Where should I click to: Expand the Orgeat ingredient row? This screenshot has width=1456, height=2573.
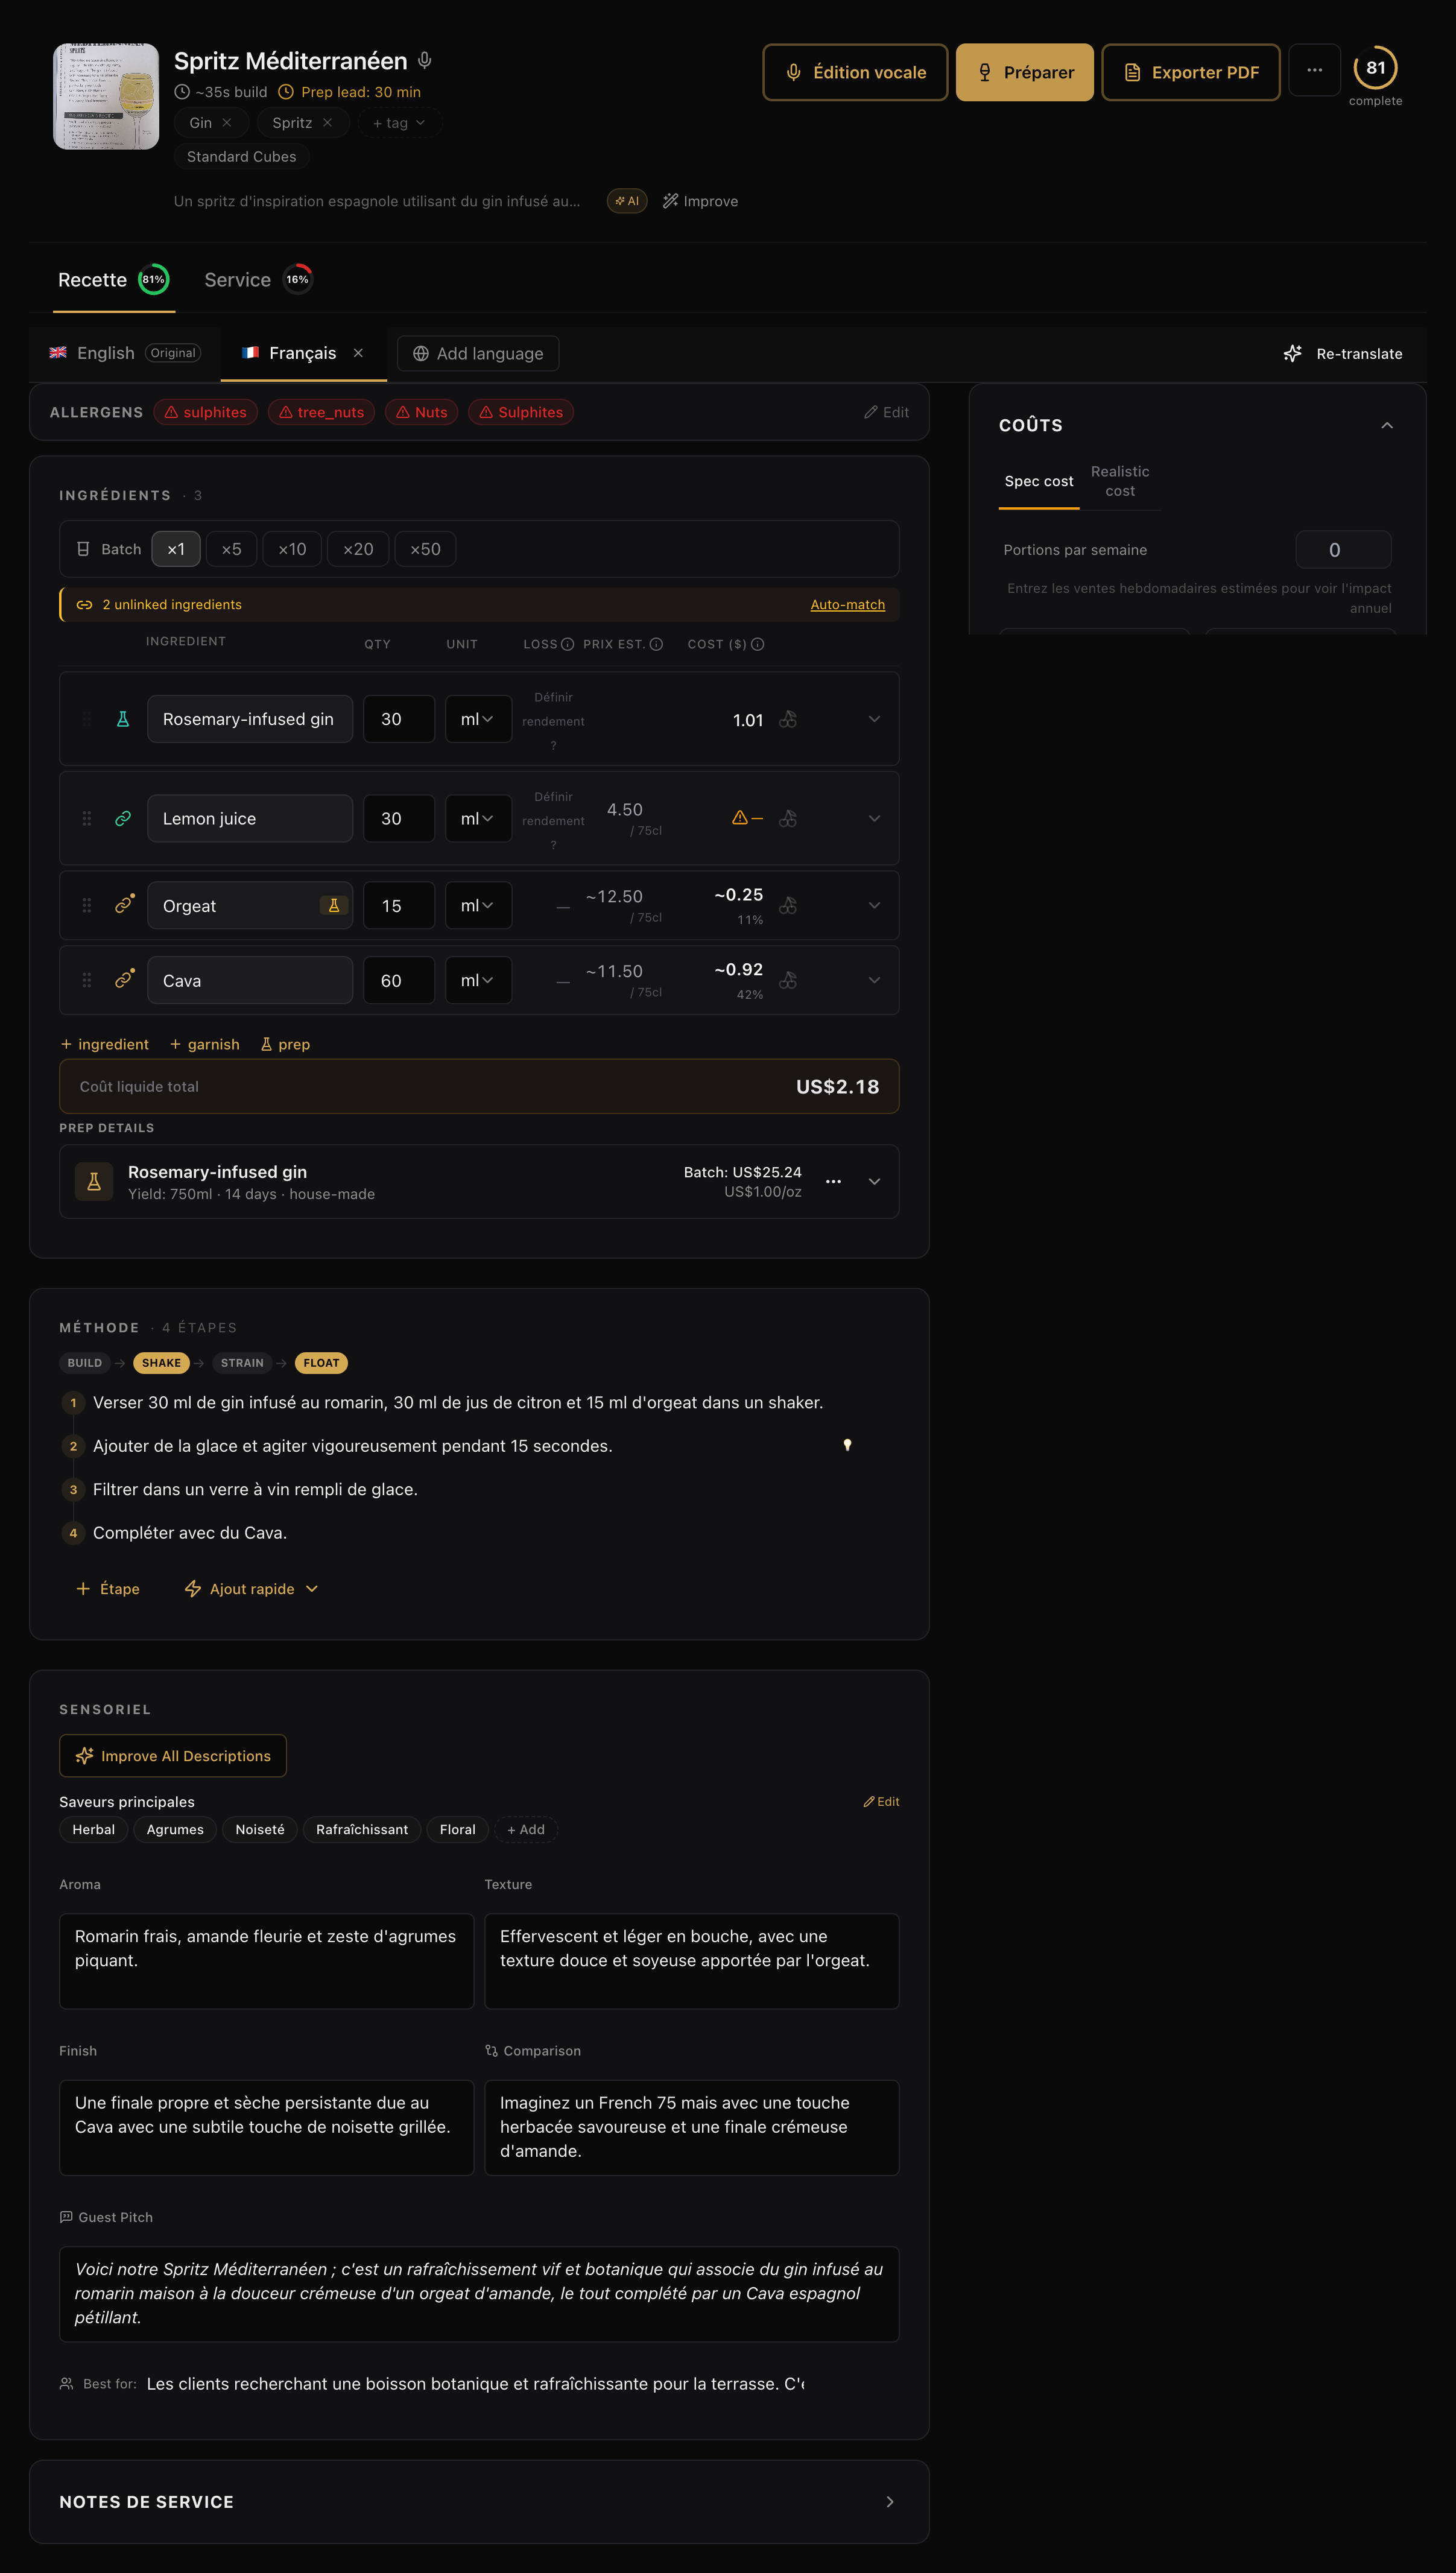coord(874,905)
